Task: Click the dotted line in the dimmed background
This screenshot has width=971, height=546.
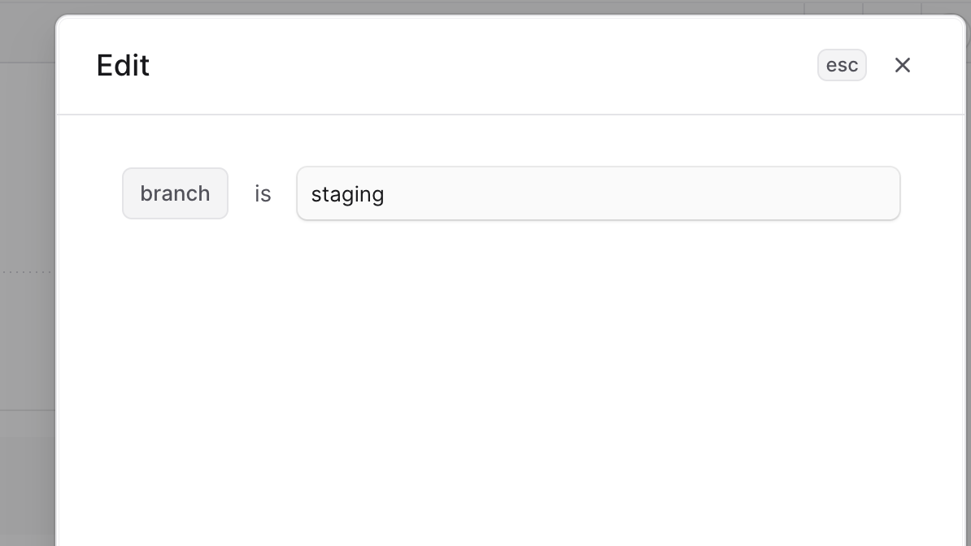Action: [26, 271]
